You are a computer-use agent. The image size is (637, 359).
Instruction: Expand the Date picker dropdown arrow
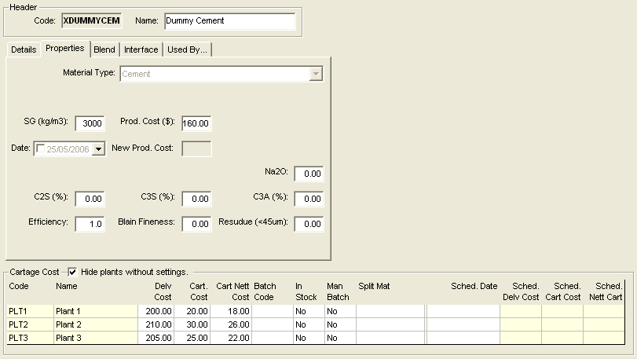point(98,148)
